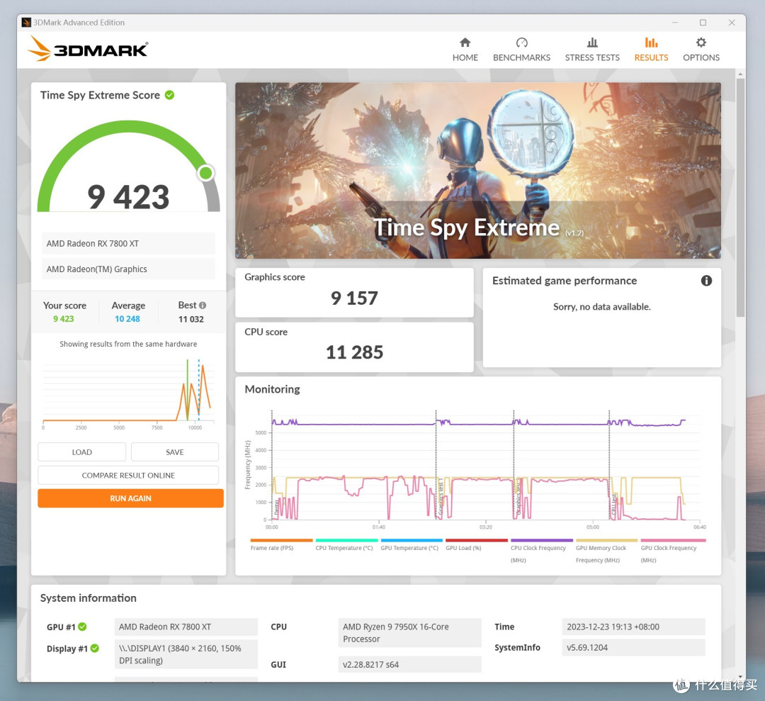765x701 pixels.
Task: Click the Monitoring heading
Action: point(272,389)
